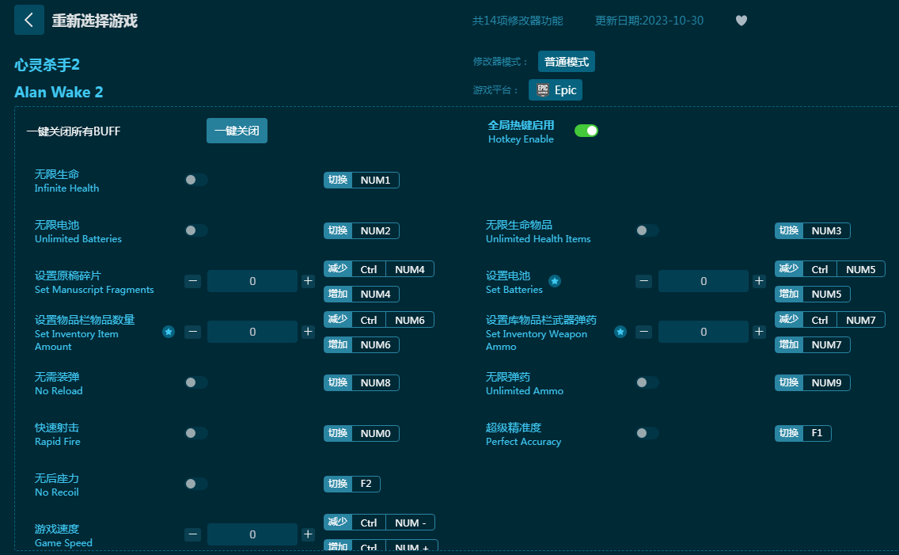Enable Unlimited Batteries switch
This screenshot has height=555, width=899.
[196, 230]
